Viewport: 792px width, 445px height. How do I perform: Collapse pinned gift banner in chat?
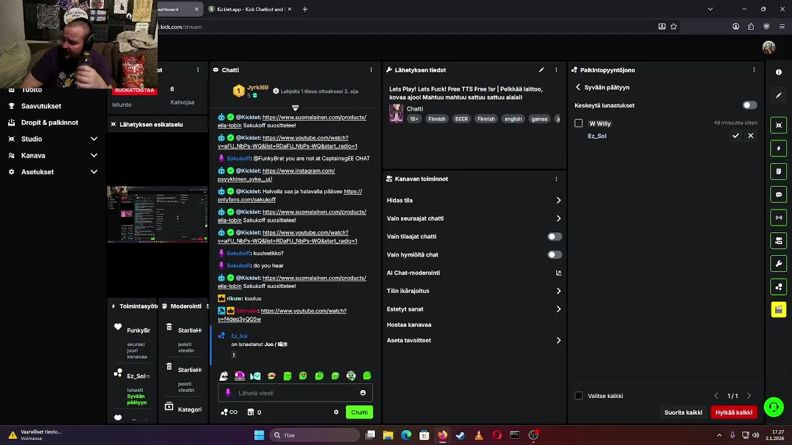coord(295,108)
